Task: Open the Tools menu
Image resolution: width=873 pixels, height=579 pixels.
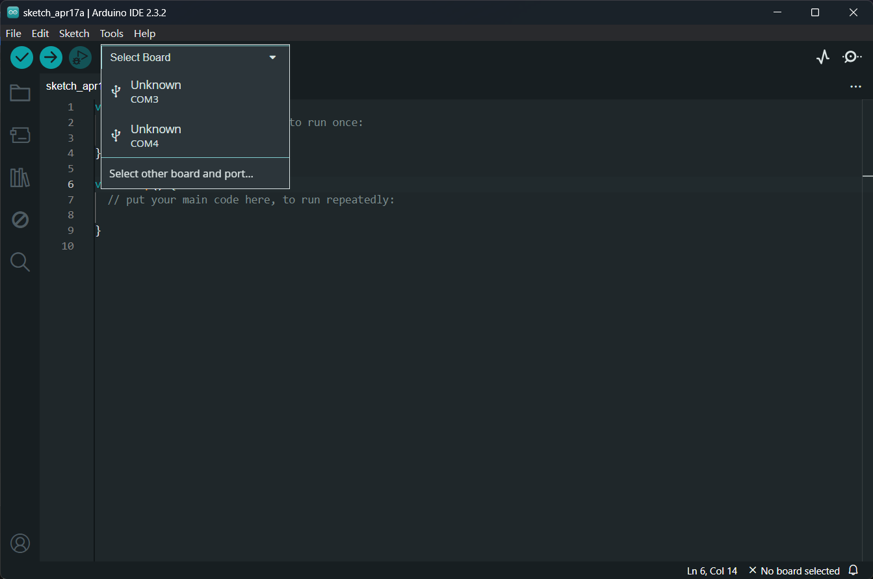Action: (111, 33)
